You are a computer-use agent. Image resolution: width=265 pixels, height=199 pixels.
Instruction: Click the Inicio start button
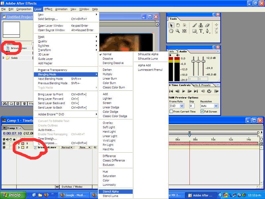pyautogui.click(x=13, y=195)
